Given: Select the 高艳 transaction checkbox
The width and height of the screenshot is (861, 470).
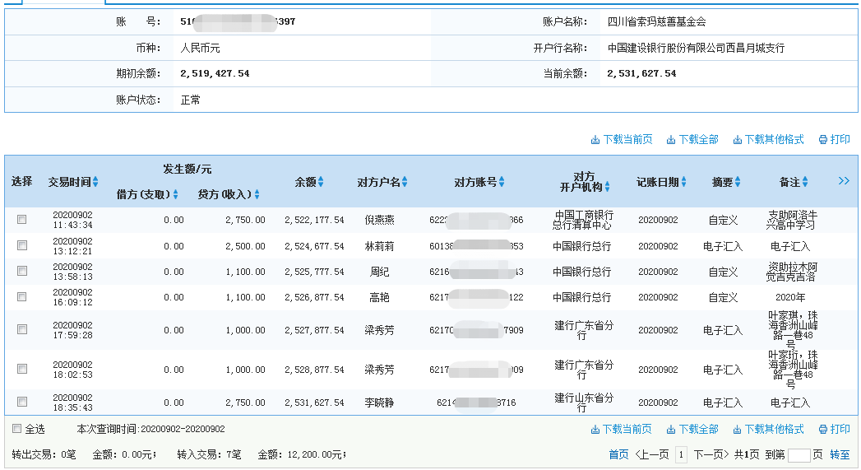Looking at the screenshot, I should pyautogui.click(x=22, y=297).
